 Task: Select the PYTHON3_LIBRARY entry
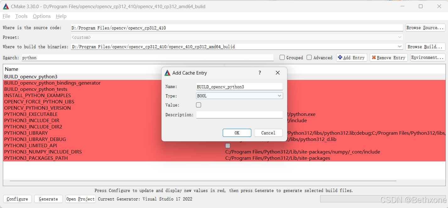click(x=26, y=133)
